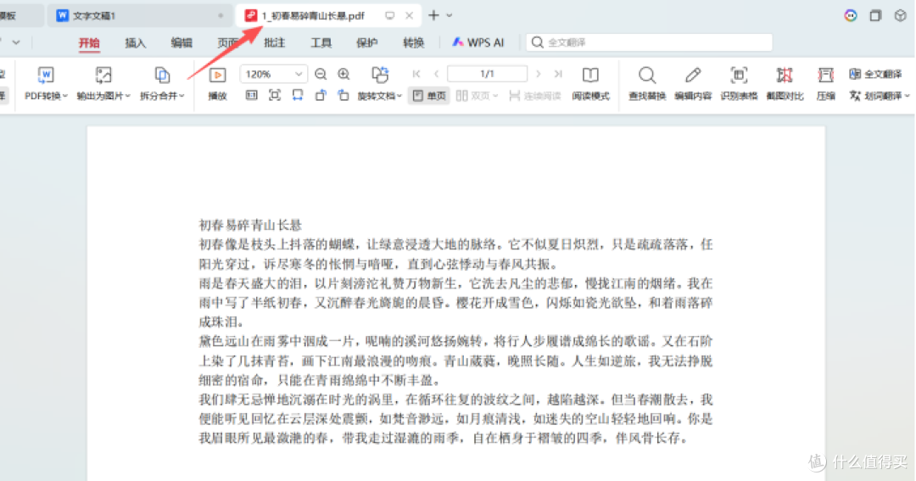This screenshot has width=916, height=481.
Task: Open the new tab dropdown arrow beside plus
Action: coord(450,16)
